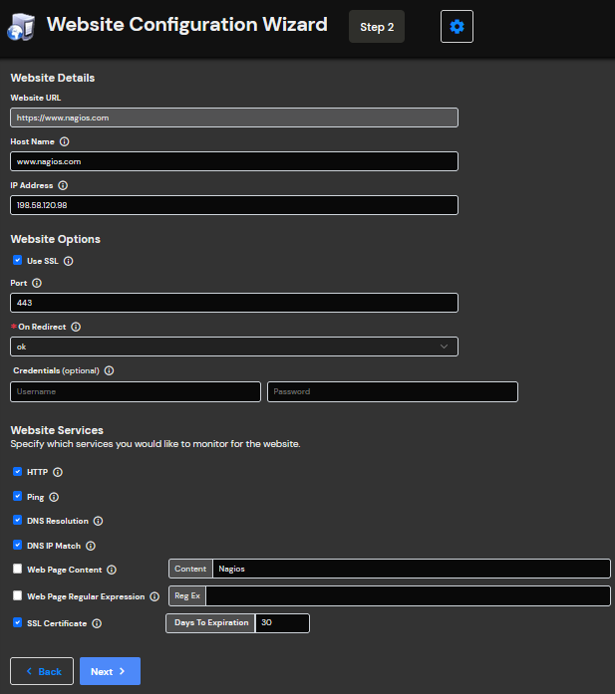Click the Website Configuration Wizard title

click(187, 24)
